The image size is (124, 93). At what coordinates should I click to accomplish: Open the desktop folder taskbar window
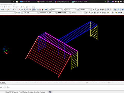(28, 2)
